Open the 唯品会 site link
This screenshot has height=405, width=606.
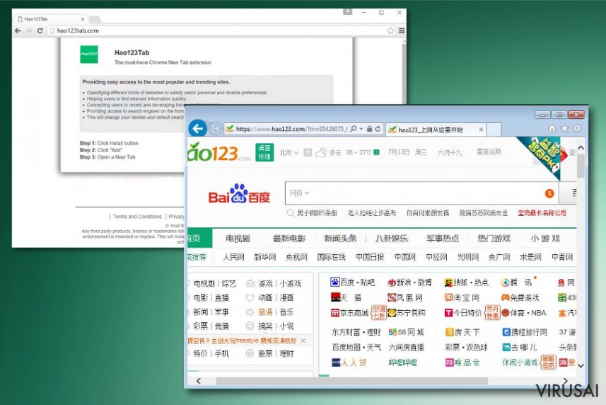[x=462, y=362]
